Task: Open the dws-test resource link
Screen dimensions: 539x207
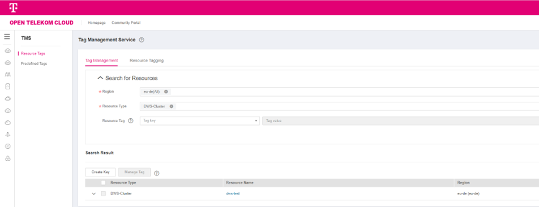Action: [x=233, y=193]
